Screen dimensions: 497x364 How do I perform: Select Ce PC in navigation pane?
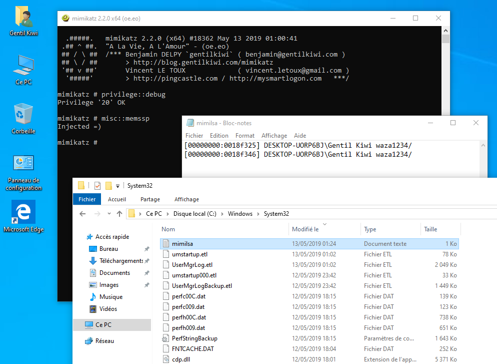point(112,324)
